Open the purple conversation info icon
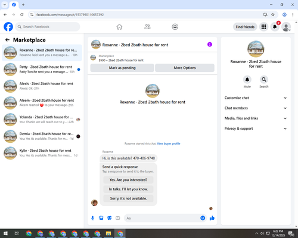Screen dimensions: 298x238 point(210,45)
